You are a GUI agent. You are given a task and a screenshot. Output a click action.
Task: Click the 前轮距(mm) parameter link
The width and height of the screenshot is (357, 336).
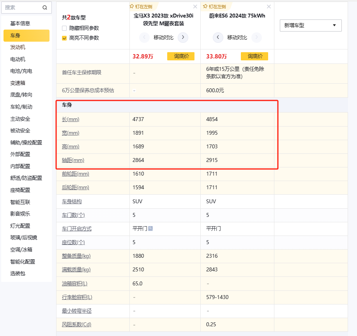click(x=76, y=174)
